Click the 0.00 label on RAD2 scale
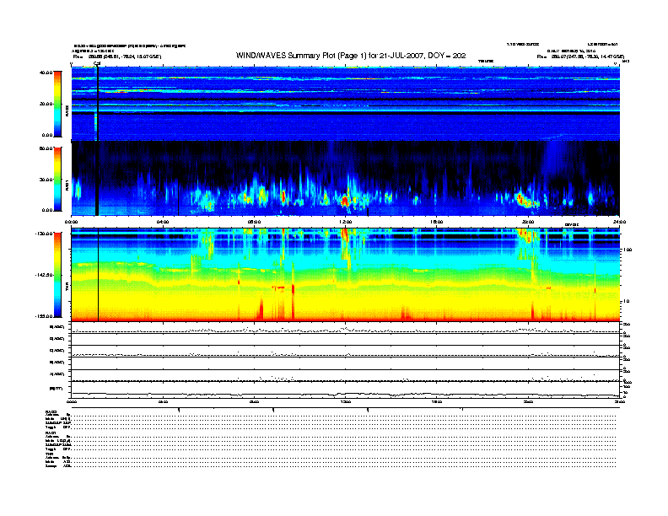 (x=47, y=135)
